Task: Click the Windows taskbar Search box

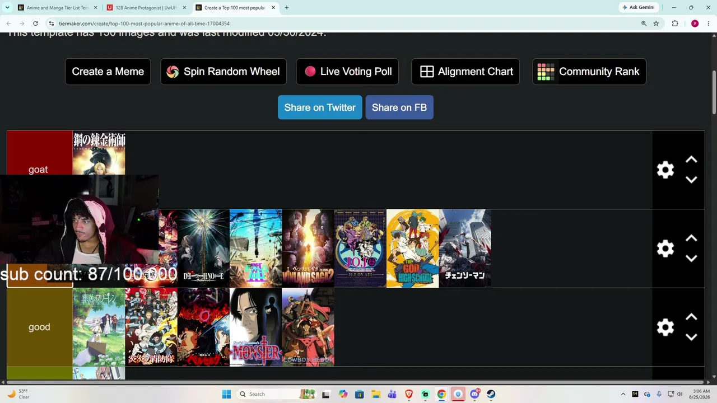Action: click(276, 394)
